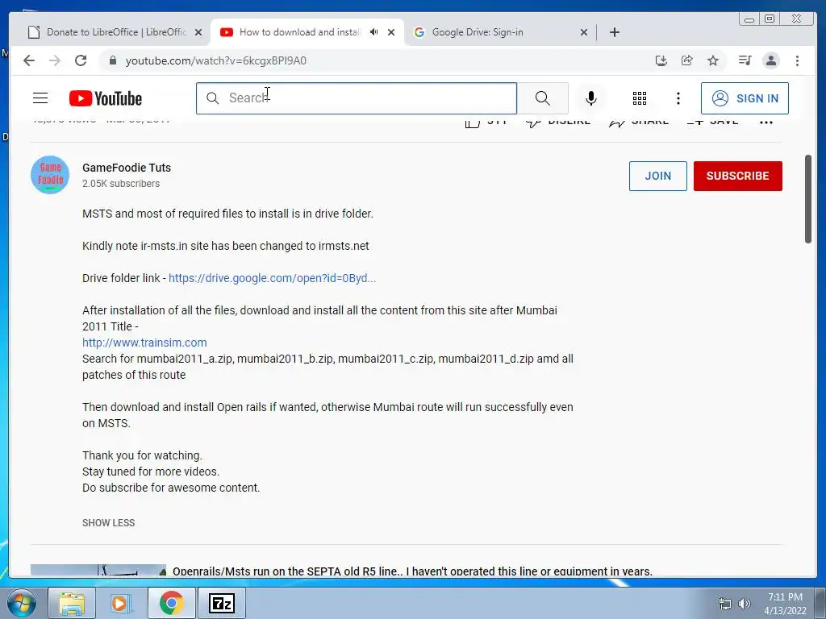Open the drive.google.com folder link
The height and width of the screenshot is (619, 826).
[x=272, y=278]
